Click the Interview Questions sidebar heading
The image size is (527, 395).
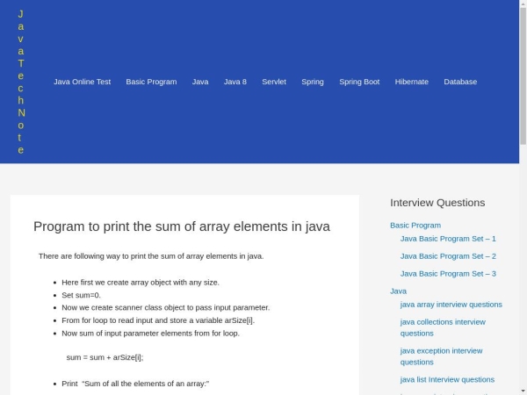pos(437,203)
